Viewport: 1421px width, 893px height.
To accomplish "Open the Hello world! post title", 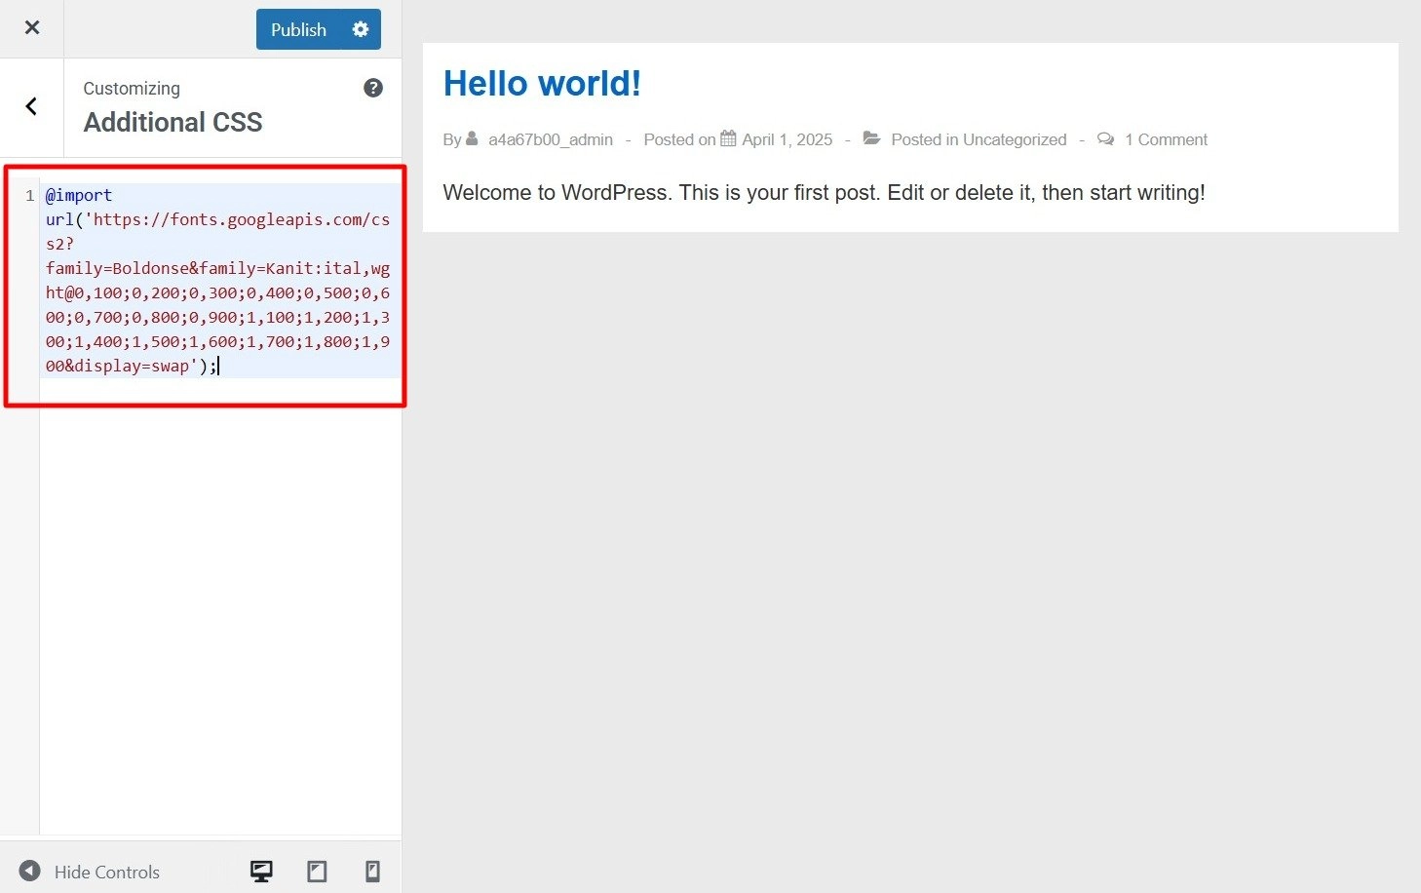I will pyautogui.click(x=542, y=84).
